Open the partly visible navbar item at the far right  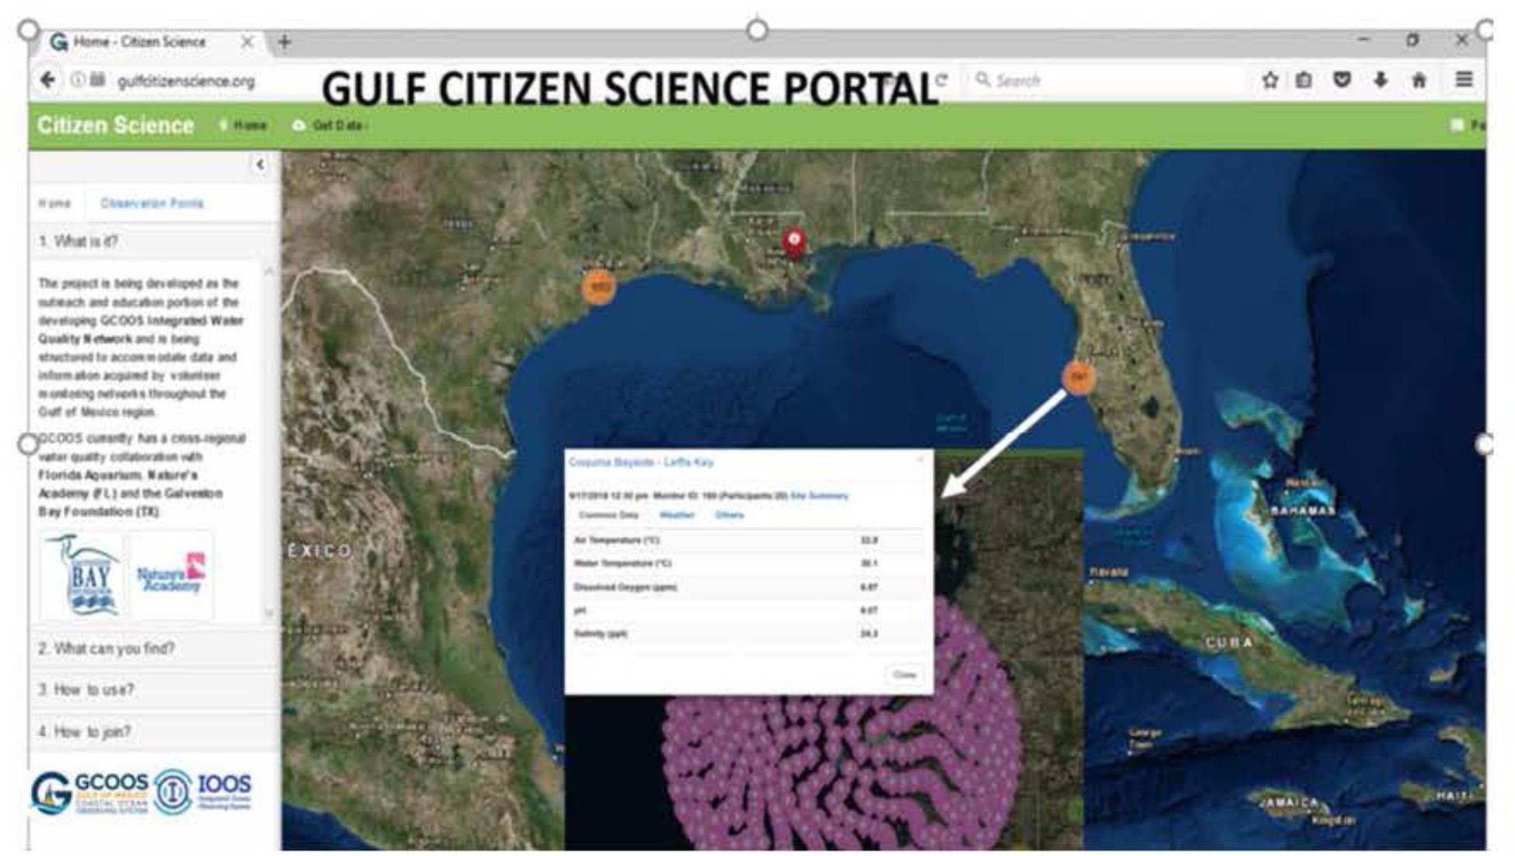point(1468,125)
